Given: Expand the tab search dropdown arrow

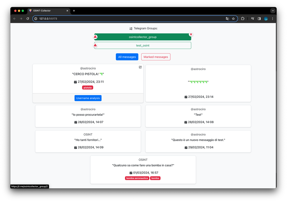Looking at the screenshot, I should (273, 11).
